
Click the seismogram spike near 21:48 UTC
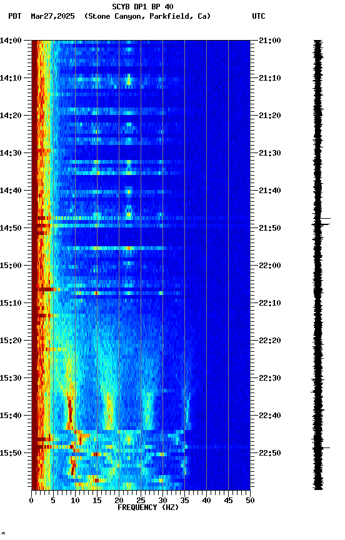tap(325, 218)
